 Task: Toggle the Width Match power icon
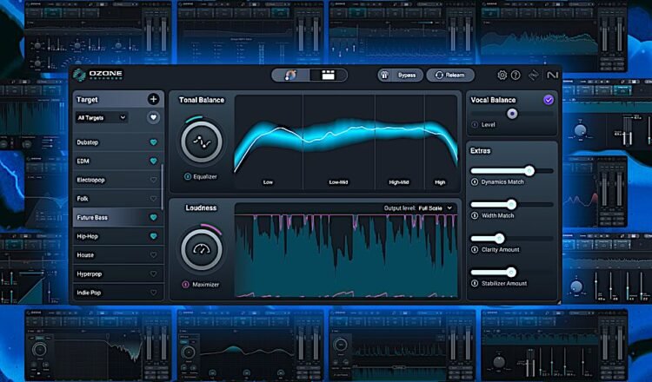(475, 215)
